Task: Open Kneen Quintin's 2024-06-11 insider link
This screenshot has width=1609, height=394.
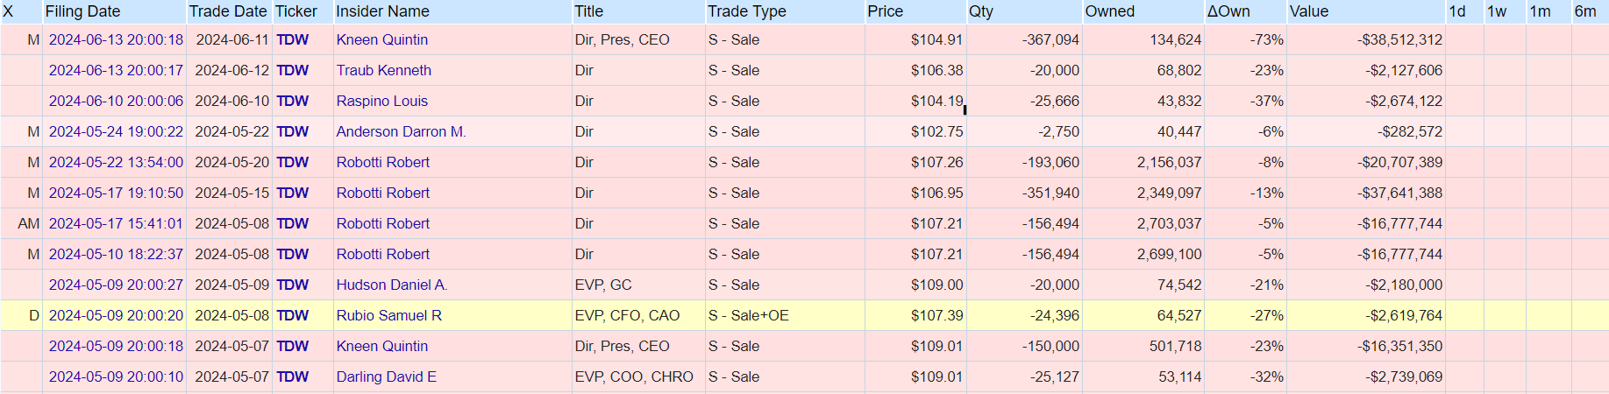Action: [382, 39]
